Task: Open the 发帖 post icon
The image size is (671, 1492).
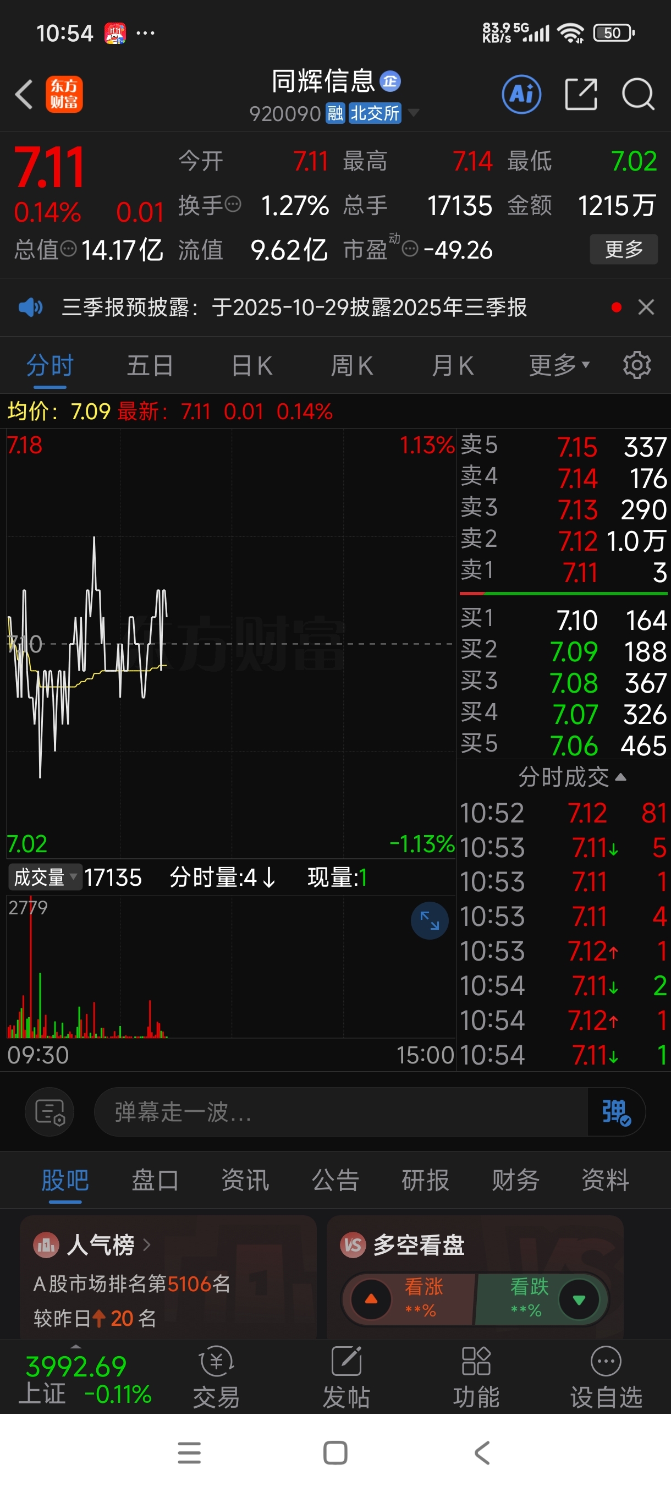Action: pyautogui.click(x=346, y=1378)
